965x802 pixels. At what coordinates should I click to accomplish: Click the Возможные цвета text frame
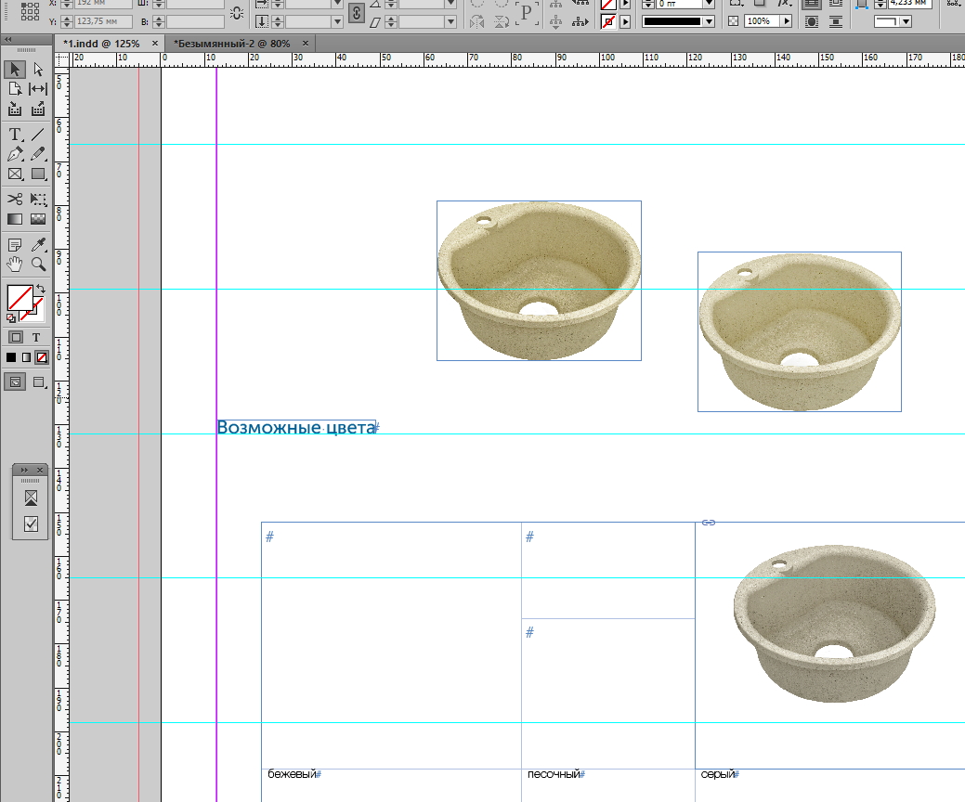point(295,427)
